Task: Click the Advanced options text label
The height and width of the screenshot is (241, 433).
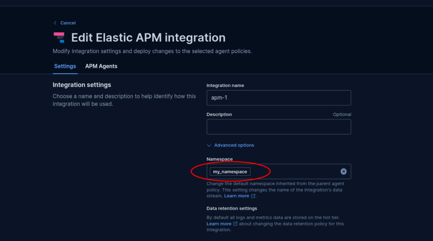Action: pos(234,145)
